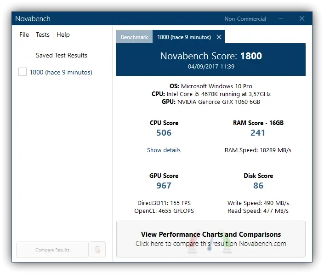The width and height of the screenshot is (324, 274).
Task: Click Direct3D11: 155 FPS text
Action: tap(164, 203)
